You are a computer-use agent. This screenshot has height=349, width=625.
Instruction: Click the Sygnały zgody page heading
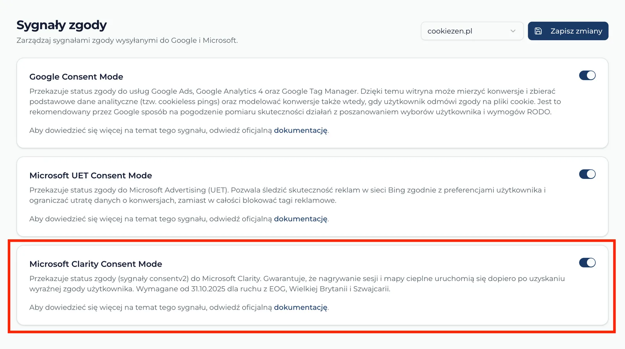coord(61,25)
